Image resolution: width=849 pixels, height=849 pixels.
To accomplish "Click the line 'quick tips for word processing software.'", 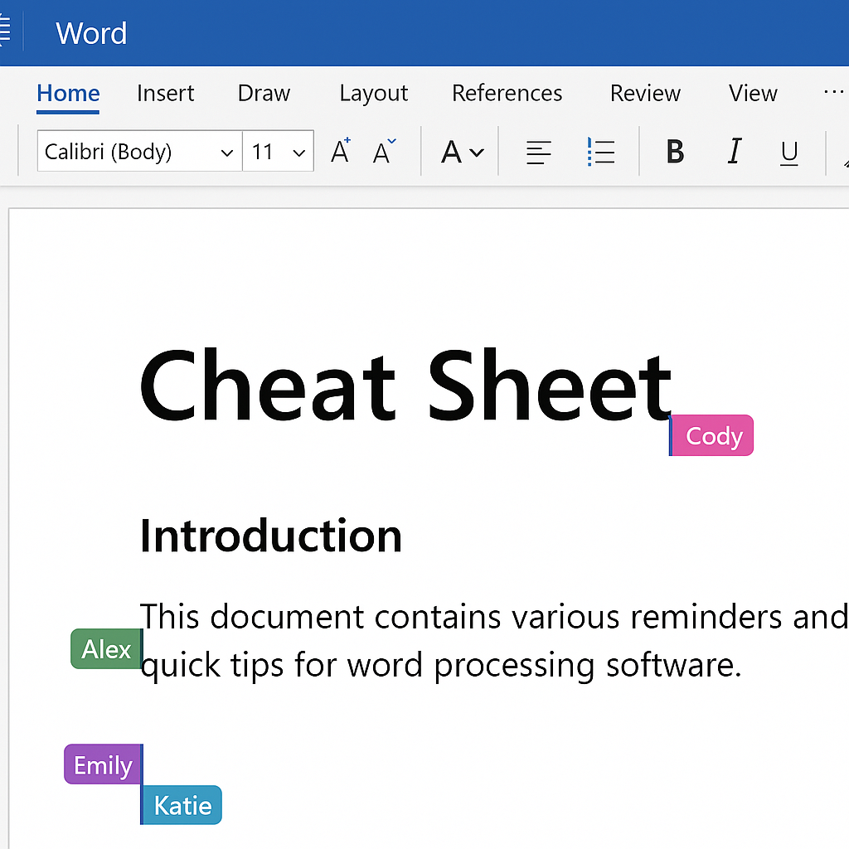I will tap(441, 666).
